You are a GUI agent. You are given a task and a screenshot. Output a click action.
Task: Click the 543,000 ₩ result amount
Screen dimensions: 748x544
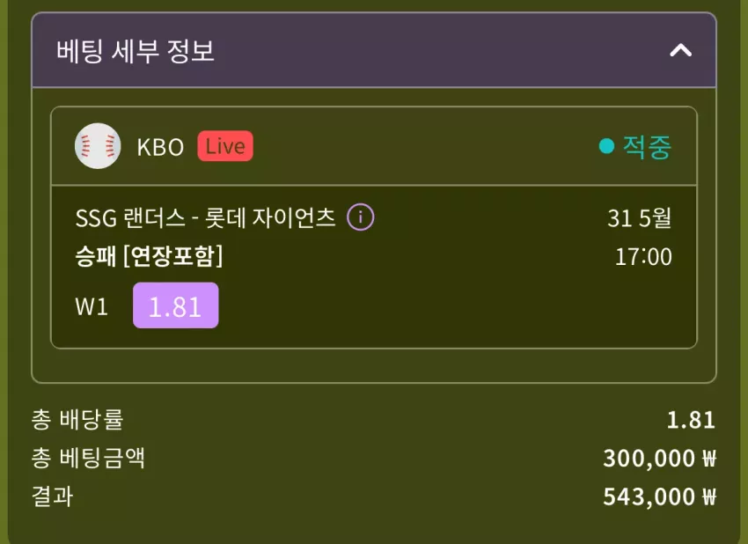pyautogui.click(x=660, y=496)
